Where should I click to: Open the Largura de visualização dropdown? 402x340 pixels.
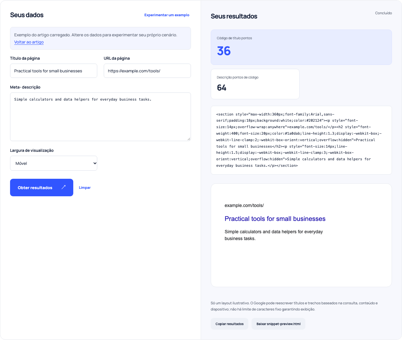point(54,163)
